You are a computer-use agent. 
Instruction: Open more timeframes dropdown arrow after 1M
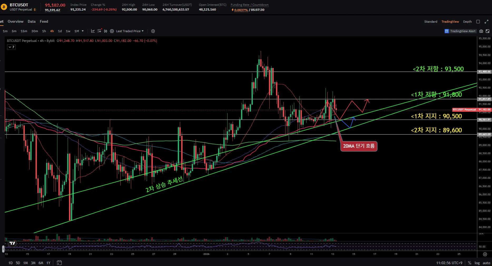tap(83, 31)
